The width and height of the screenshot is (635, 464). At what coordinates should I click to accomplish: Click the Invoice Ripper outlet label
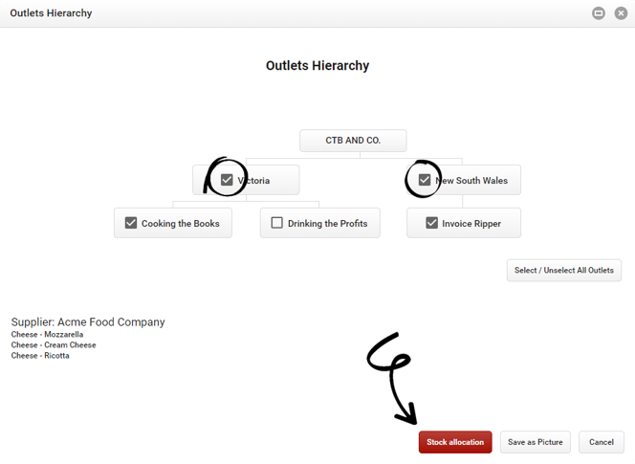[471, 224]
